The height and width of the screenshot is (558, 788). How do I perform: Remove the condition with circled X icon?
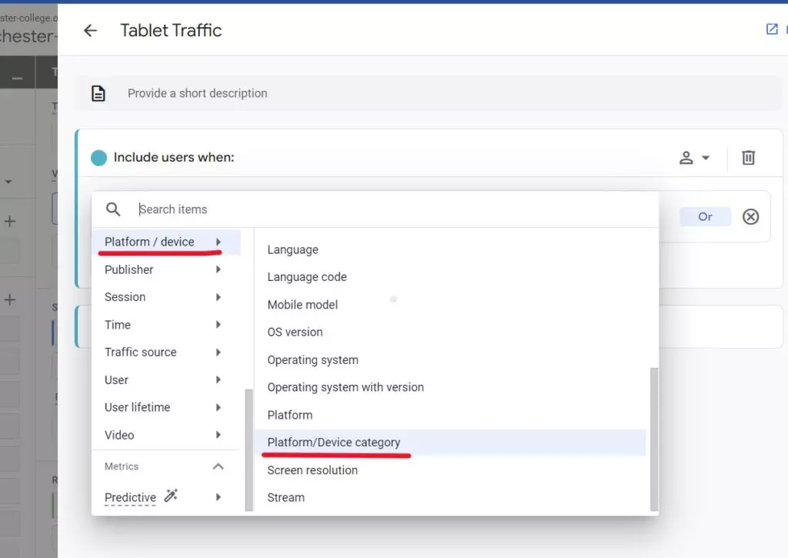pyautogui.click(x=750, y=217)
